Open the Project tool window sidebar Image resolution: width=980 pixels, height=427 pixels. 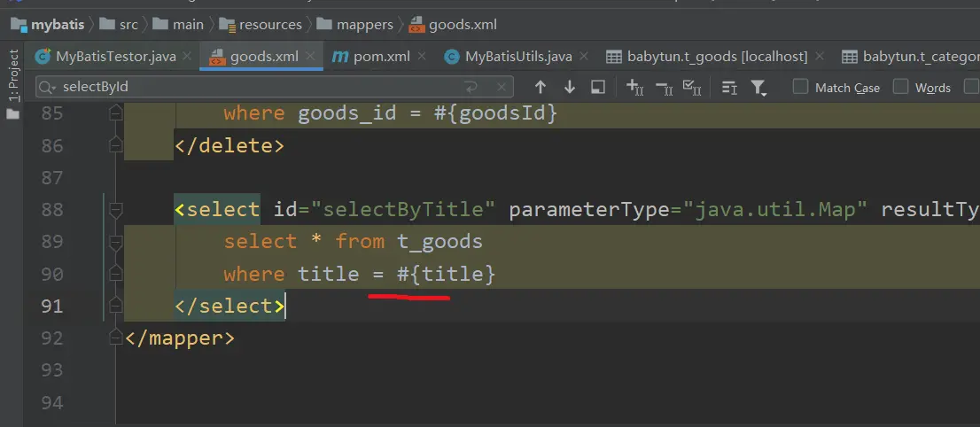[13, 75]
